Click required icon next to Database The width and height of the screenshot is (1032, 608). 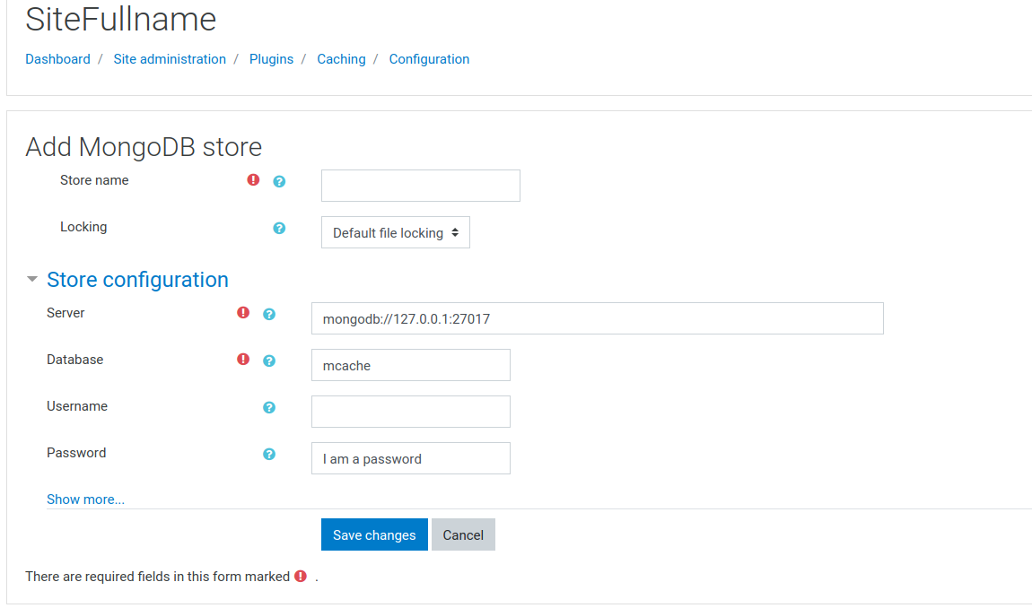coord(243,360)
